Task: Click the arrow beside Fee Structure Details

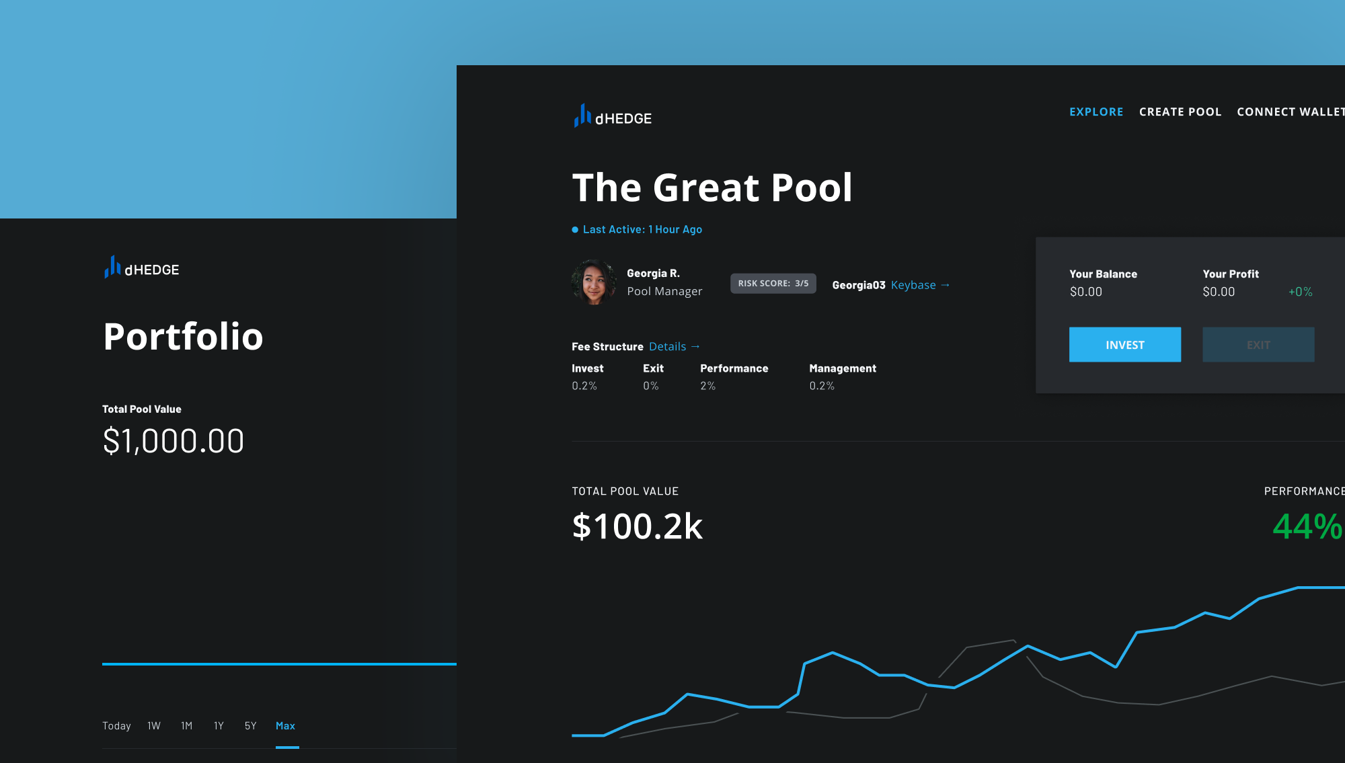Action: point(696,347)
